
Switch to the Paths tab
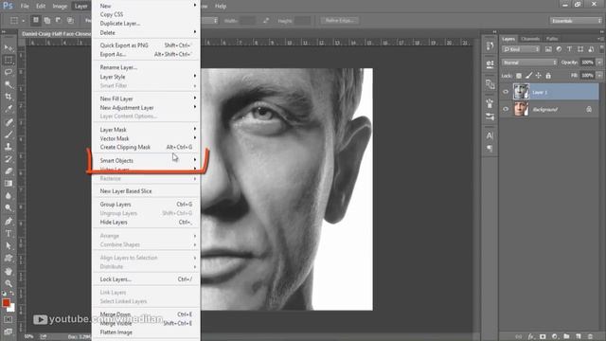(552, 39)
